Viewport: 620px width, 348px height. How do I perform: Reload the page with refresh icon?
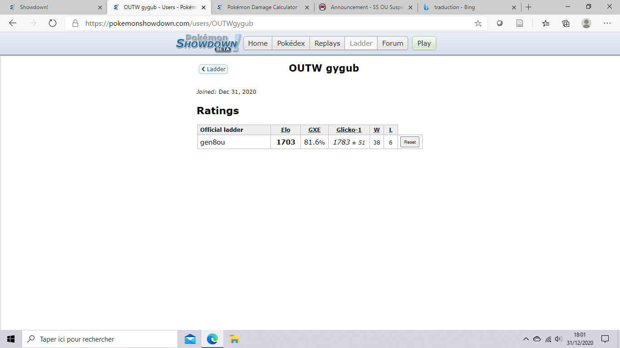[x=52, y=23]
